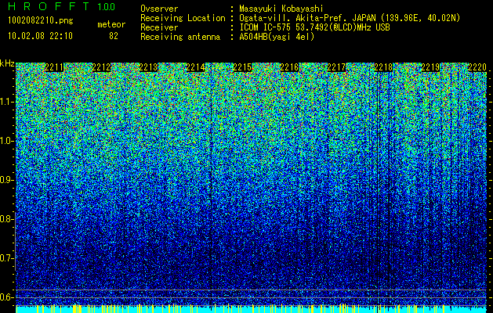Image resolution: width=493 pixels, height=313 pixels.
Task: Select the 2213 time marker
Action: click(x=148, y=67)
